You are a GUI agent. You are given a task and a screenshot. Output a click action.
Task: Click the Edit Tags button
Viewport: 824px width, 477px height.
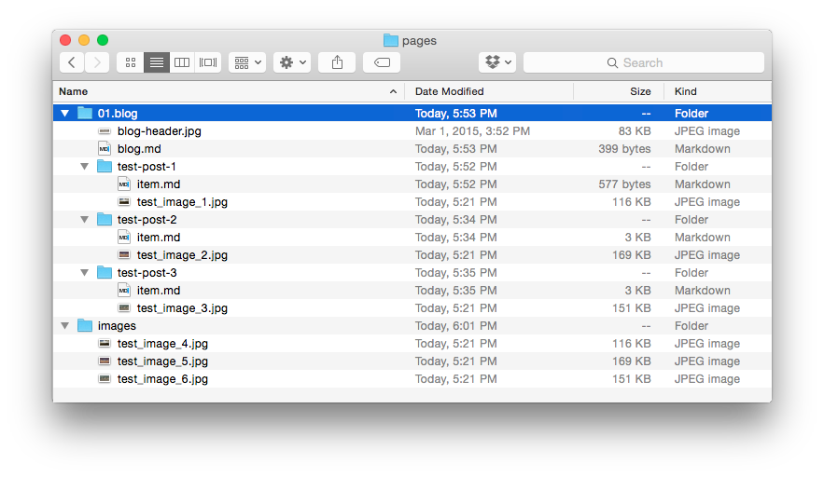click(x=382, y=62)
